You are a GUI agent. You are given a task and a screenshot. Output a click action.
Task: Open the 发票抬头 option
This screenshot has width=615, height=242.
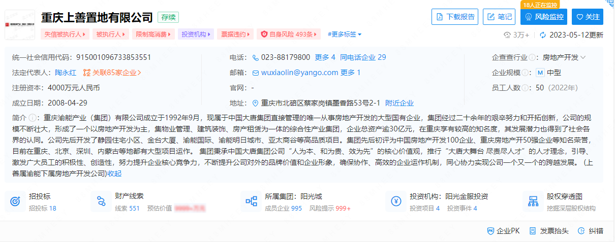pos(548,231)
